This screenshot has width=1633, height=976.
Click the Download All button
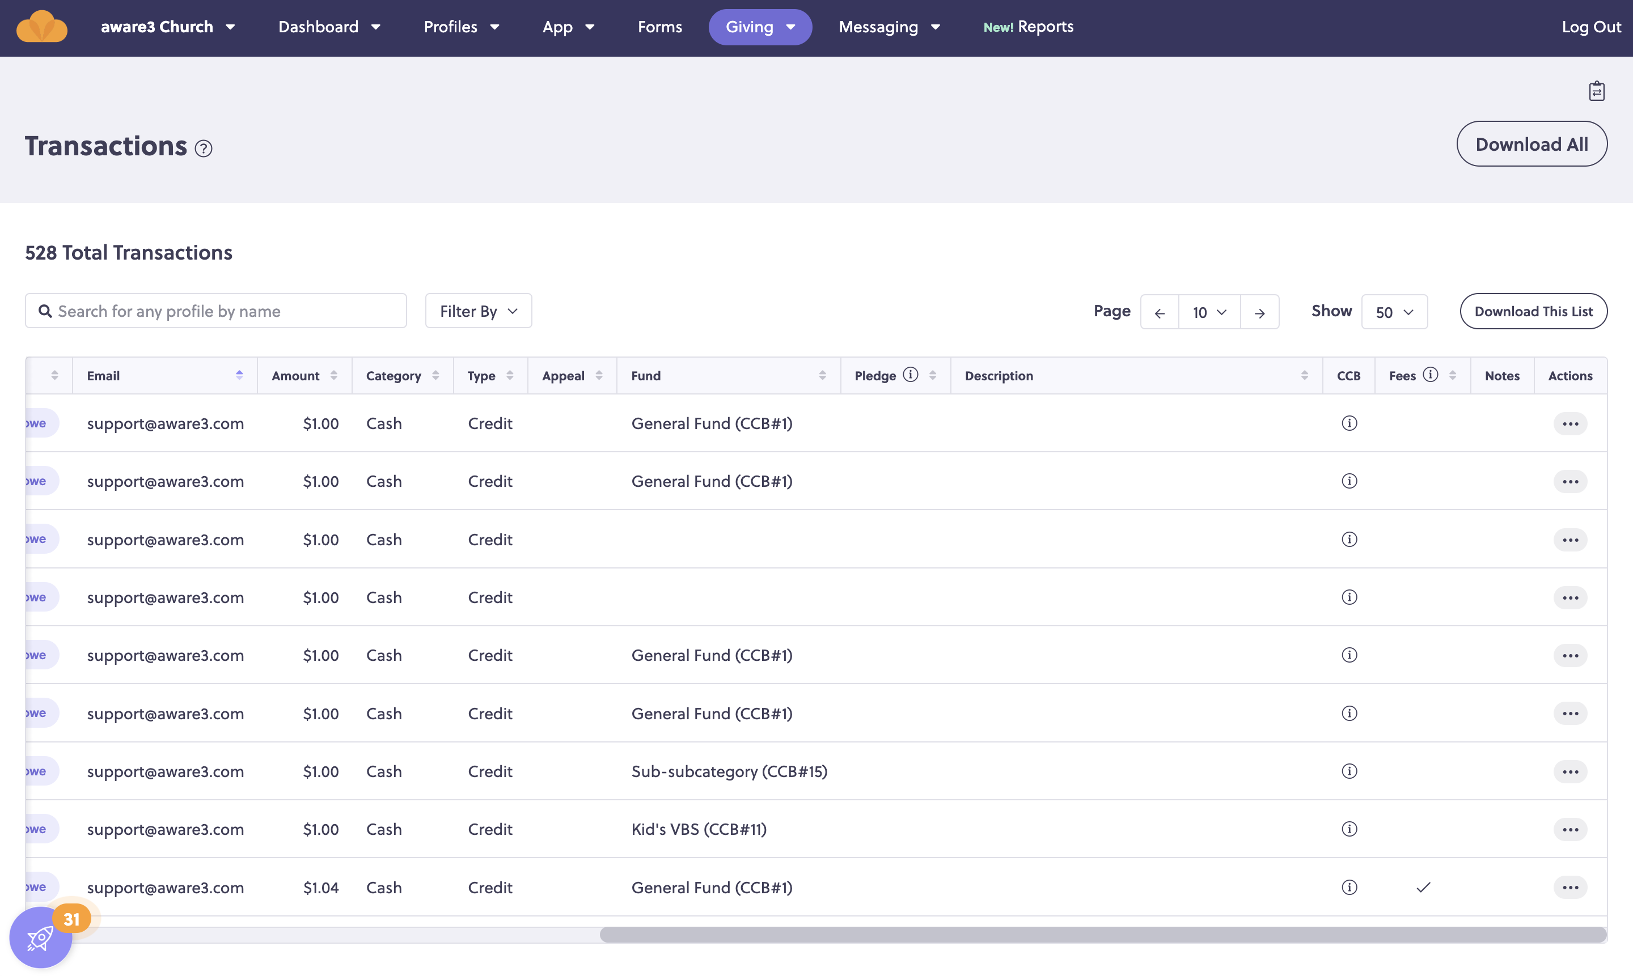1532,144
